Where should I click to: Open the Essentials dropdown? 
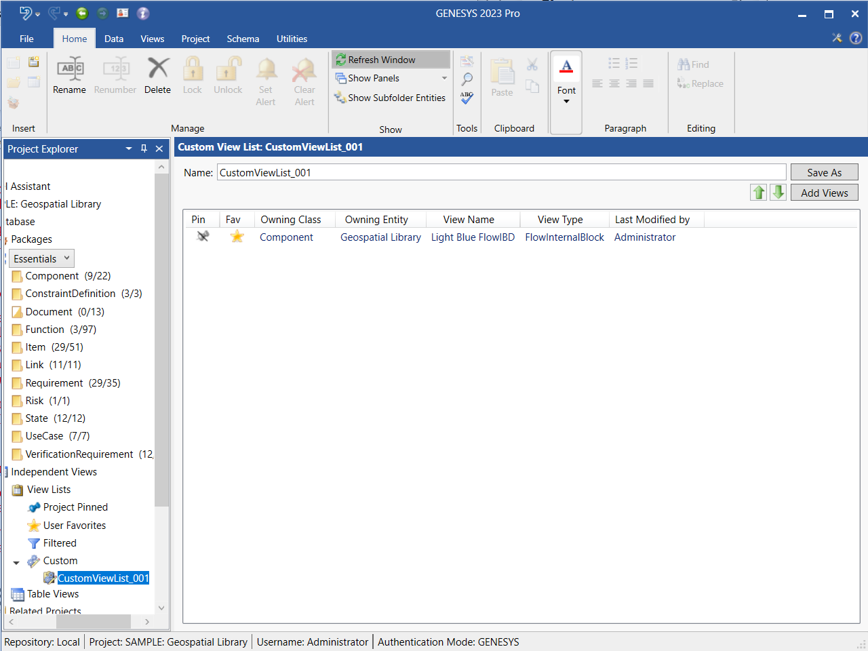click(x=41, y=258)
